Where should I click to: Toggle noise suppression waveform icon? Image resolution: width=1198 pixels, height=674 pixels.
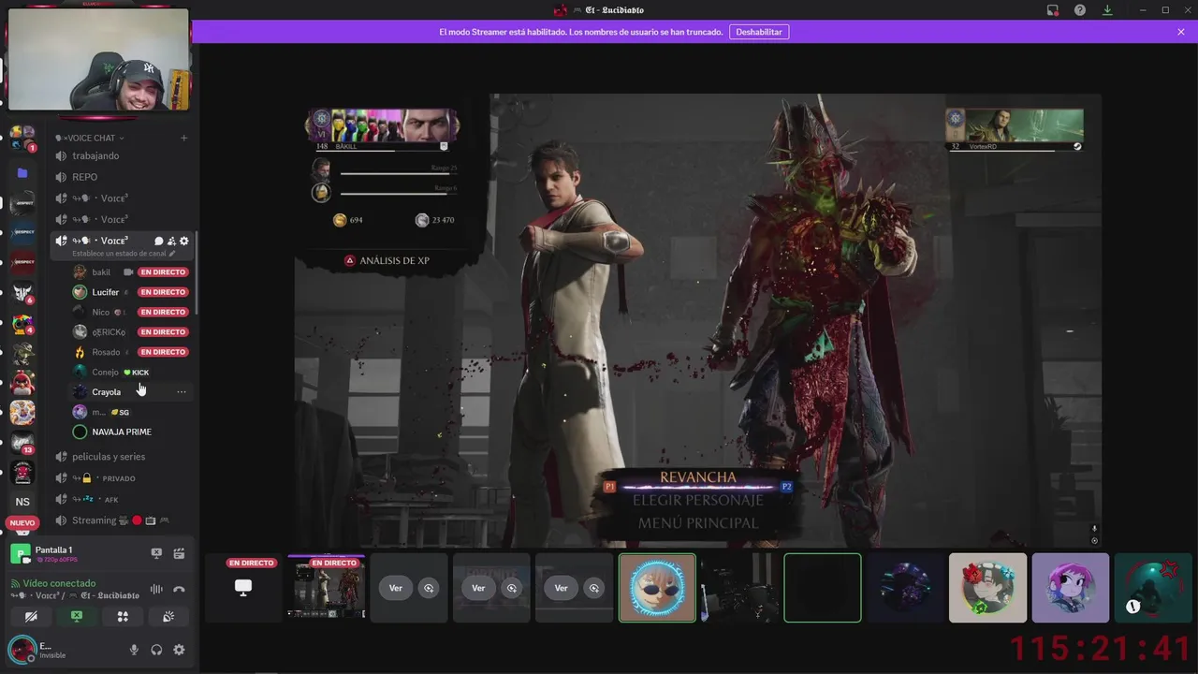[156, 589]
